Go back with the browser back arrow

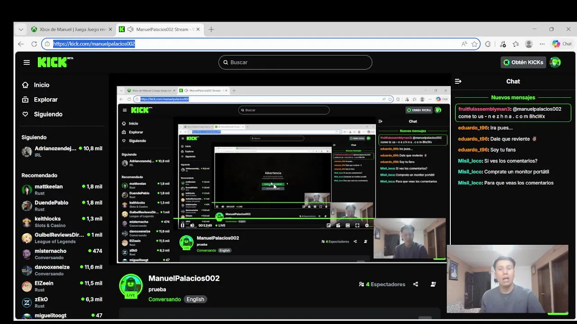click(x=21, y=44)
